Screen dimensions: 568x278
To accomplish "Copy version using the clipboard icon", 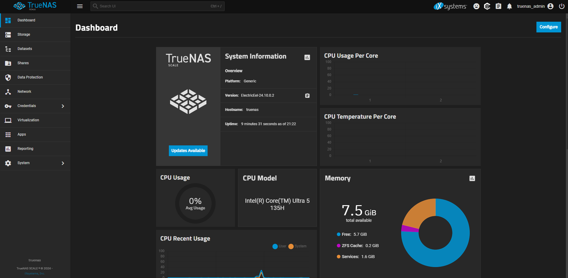I will click(307, 95).
